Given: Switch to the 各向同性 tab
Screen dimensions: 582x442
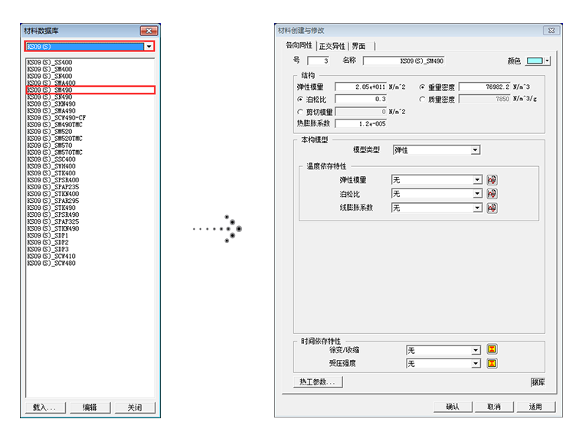Looking at the screenshot, I should click(x=299, y=46).
